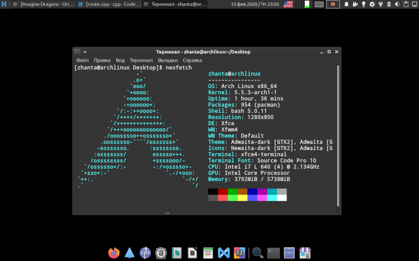Click the 'OS: Arch Linux x86_64' line

click(x=242, y=86)
